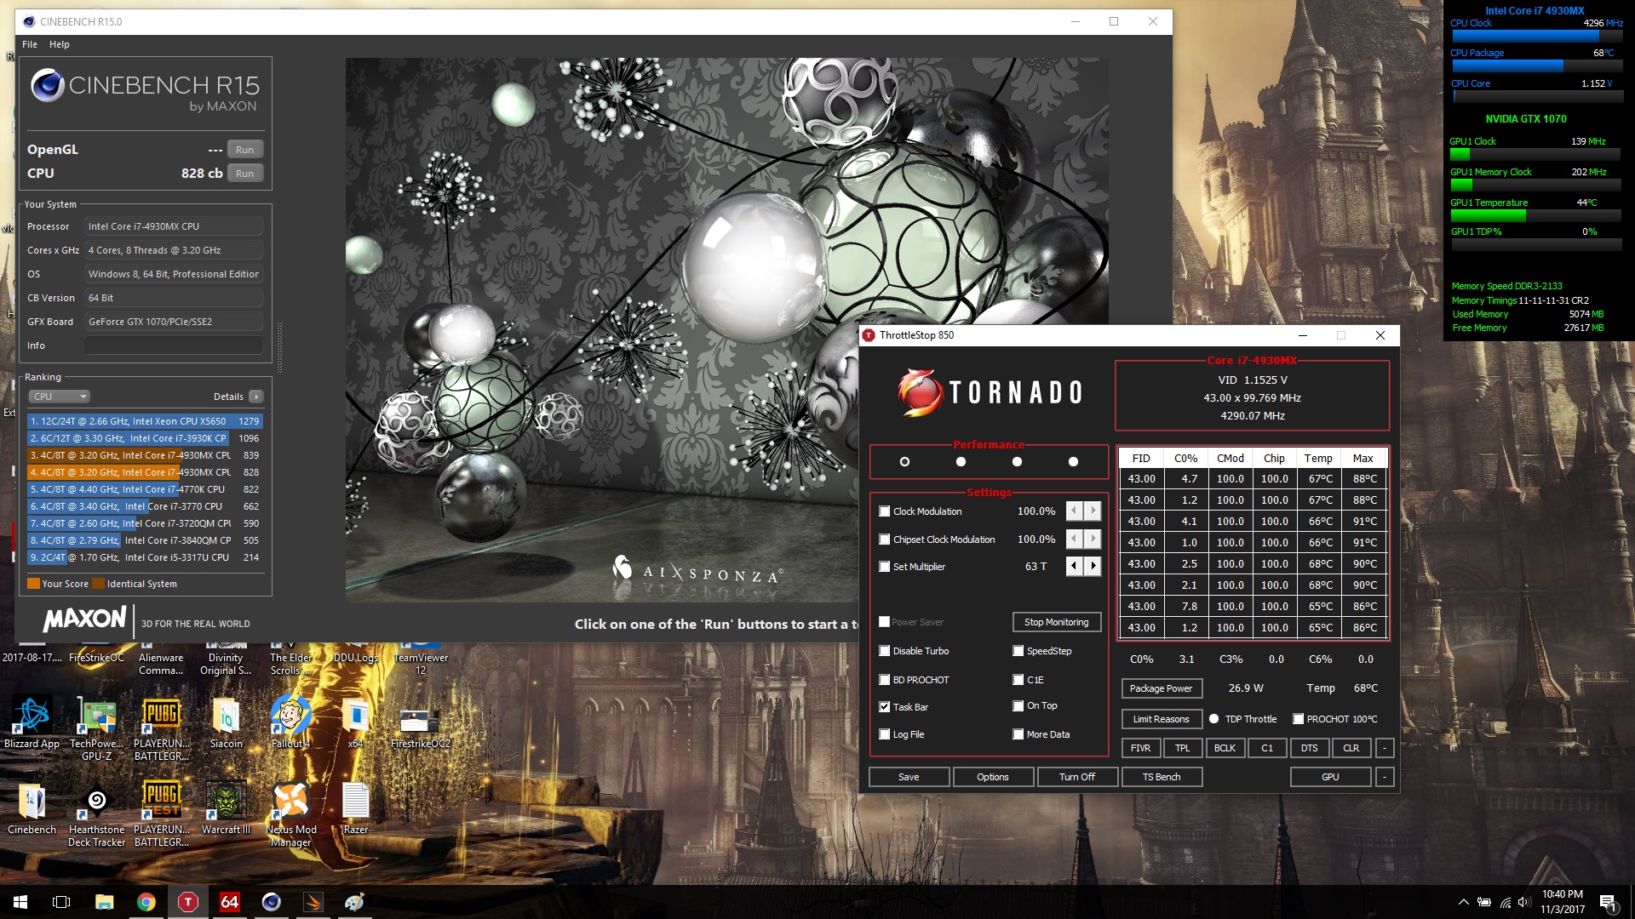Open the TPL settings in ThrottleStop
Image resolution: width=1635 pixels, height=919 pixels.
(x=1183, y=748)
